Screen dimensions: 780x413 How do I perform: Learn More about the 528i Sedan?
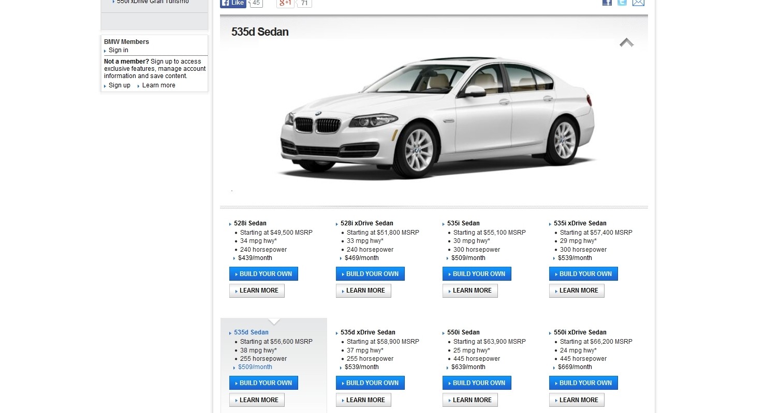(x=257, y=290)
